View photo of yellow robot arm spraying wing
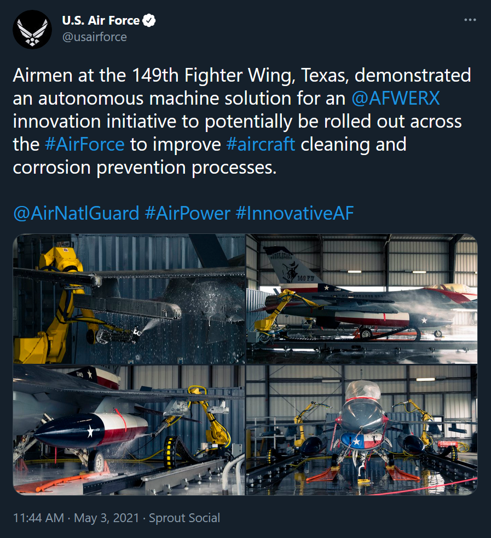The height and width of the screenshot is (538, 491). (x=129, y=299)
